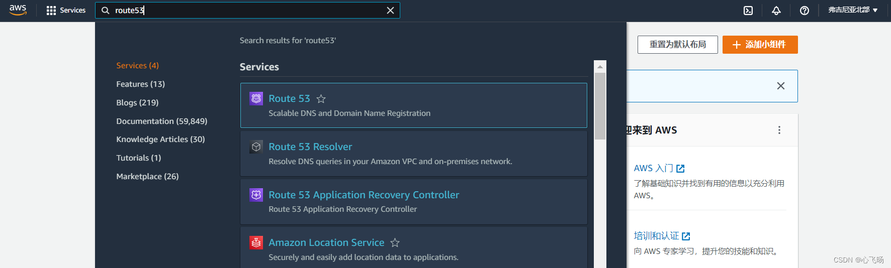Click the Route 53 service icon
Screen dimensions: 891x268
pos(256,98)
